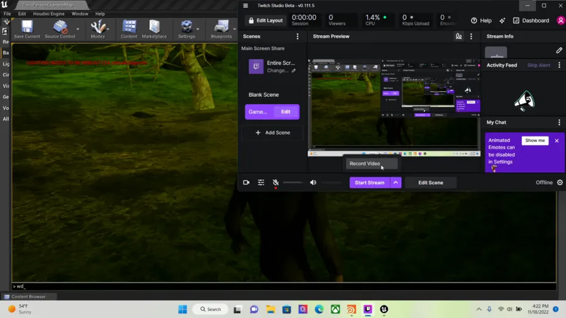
Task: Open Xbox app from taskbar
Action: pyautogui.click(x=335, y=309)
